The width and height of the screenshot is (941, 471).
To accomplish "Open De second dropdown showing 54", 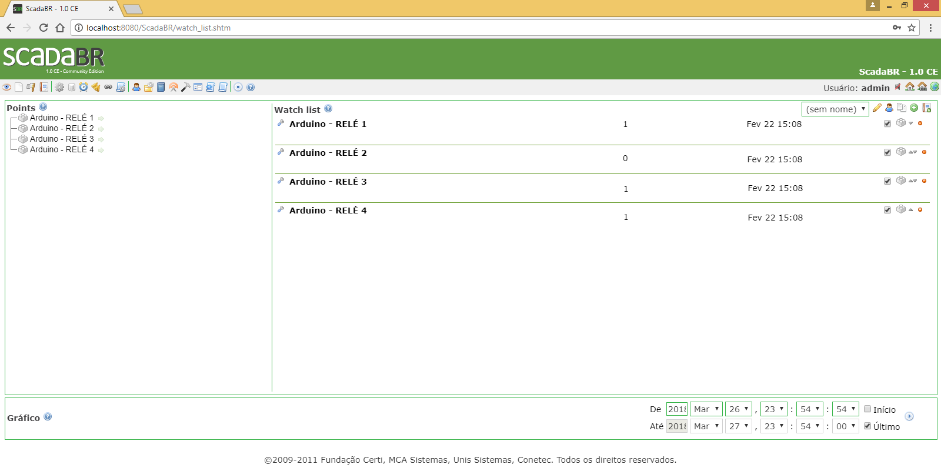I will 846,409.
